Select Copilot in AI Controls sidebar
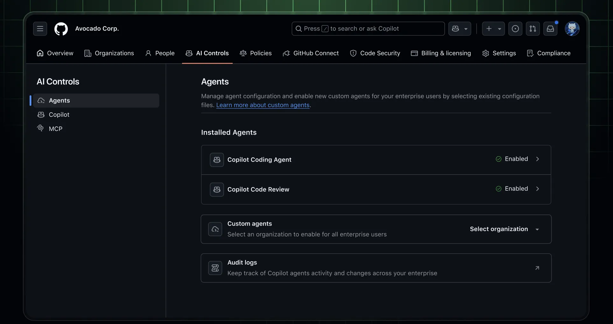This screenshot has width=613, height=324. 59,115
